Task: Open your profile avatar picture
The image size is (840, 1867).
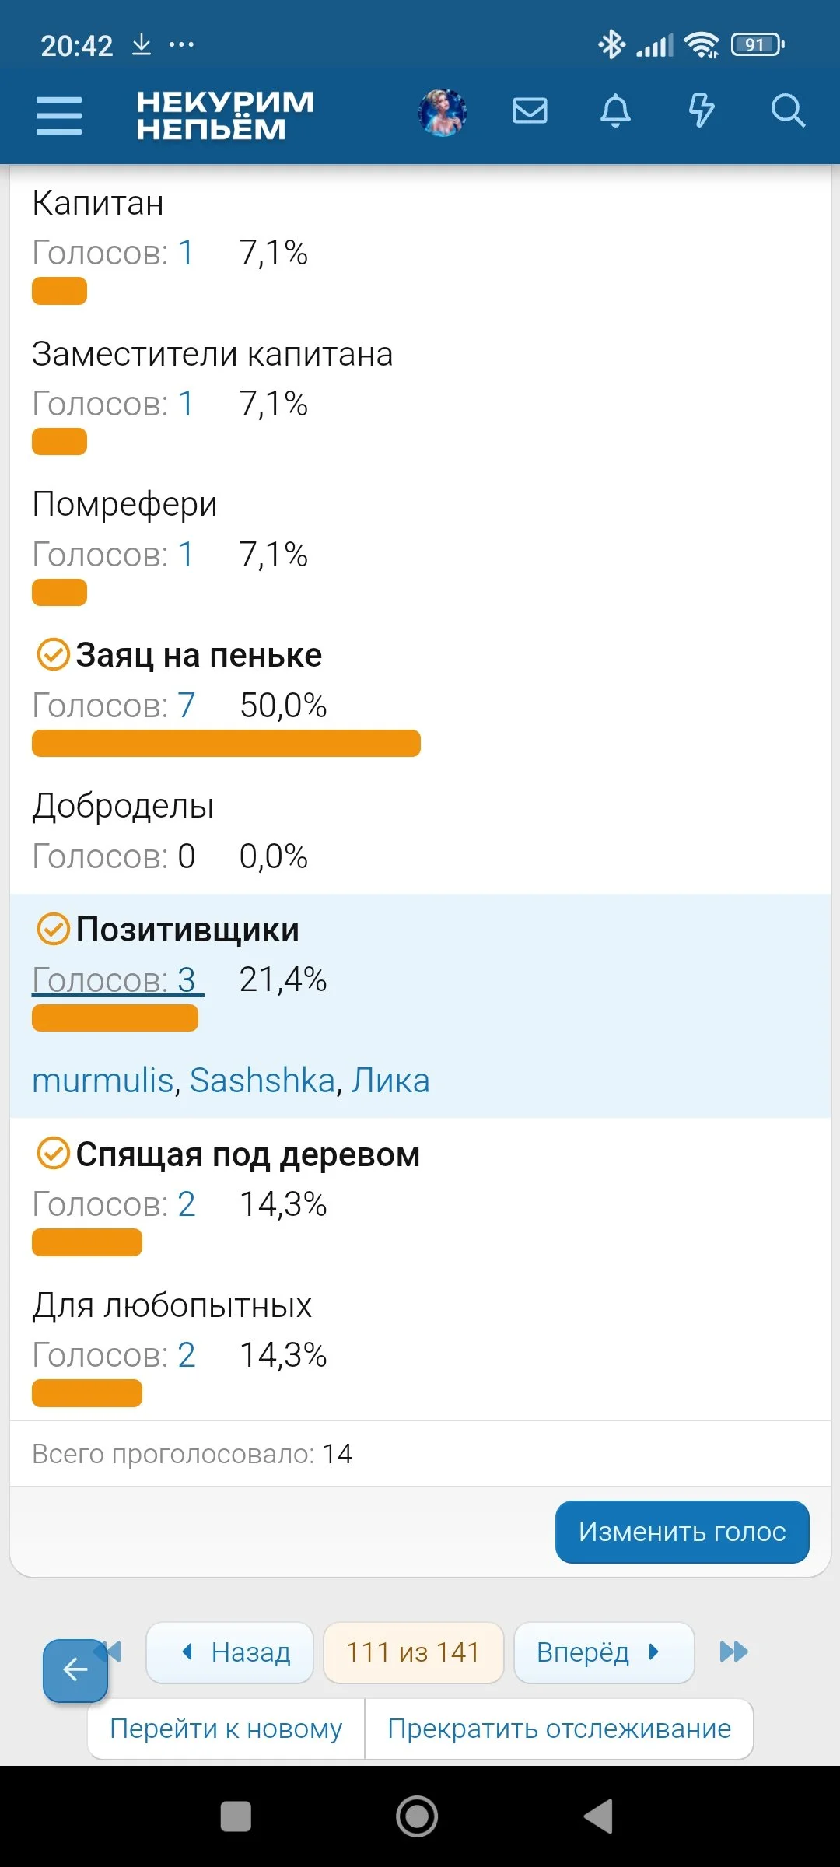Action: [442, 112]
